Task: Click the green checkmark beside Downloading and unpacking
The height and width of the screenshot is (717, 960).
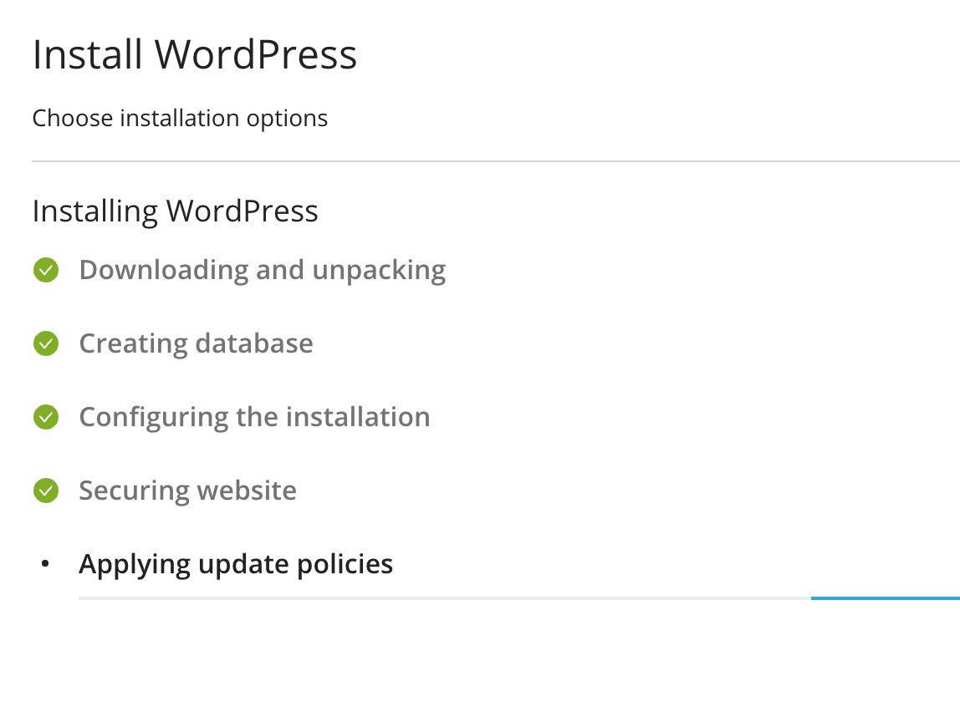Action: (x=46, y=271)
